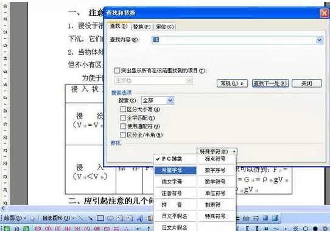Toggle 区分全/半角 checkbox
The image size is (330, 231).
click(123, 135)
